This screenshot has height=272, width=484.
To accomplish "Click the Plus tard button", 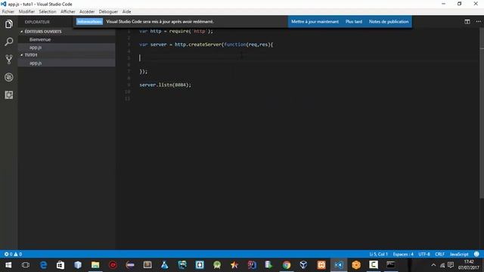I will tap(354, 22).
